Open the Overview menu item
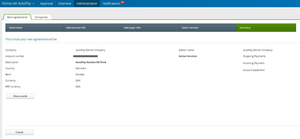This screenshot has height=139, width=300. (x=65, y=3)
